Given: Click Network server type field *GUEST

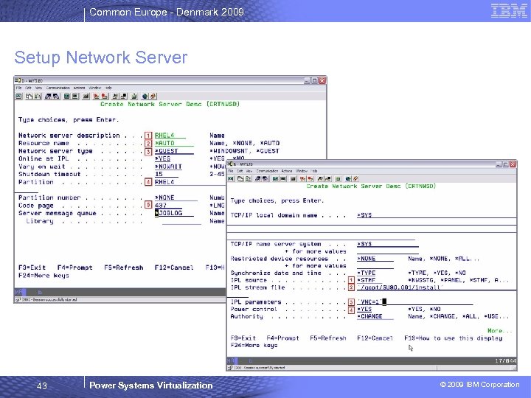Looking at the screenshot, I should [174, 151].
